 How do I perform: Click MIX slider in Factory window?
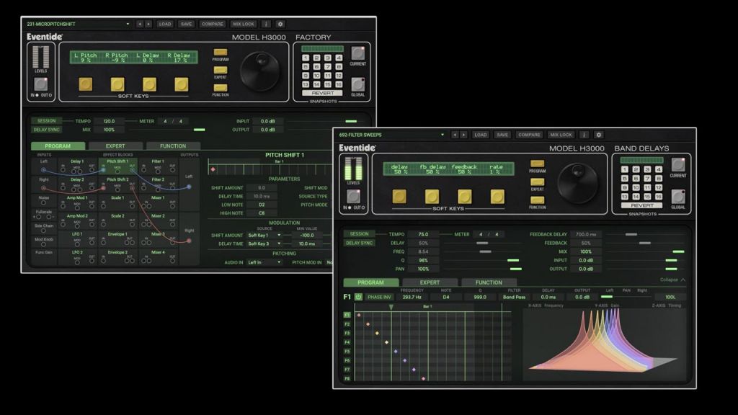[167, 130]
